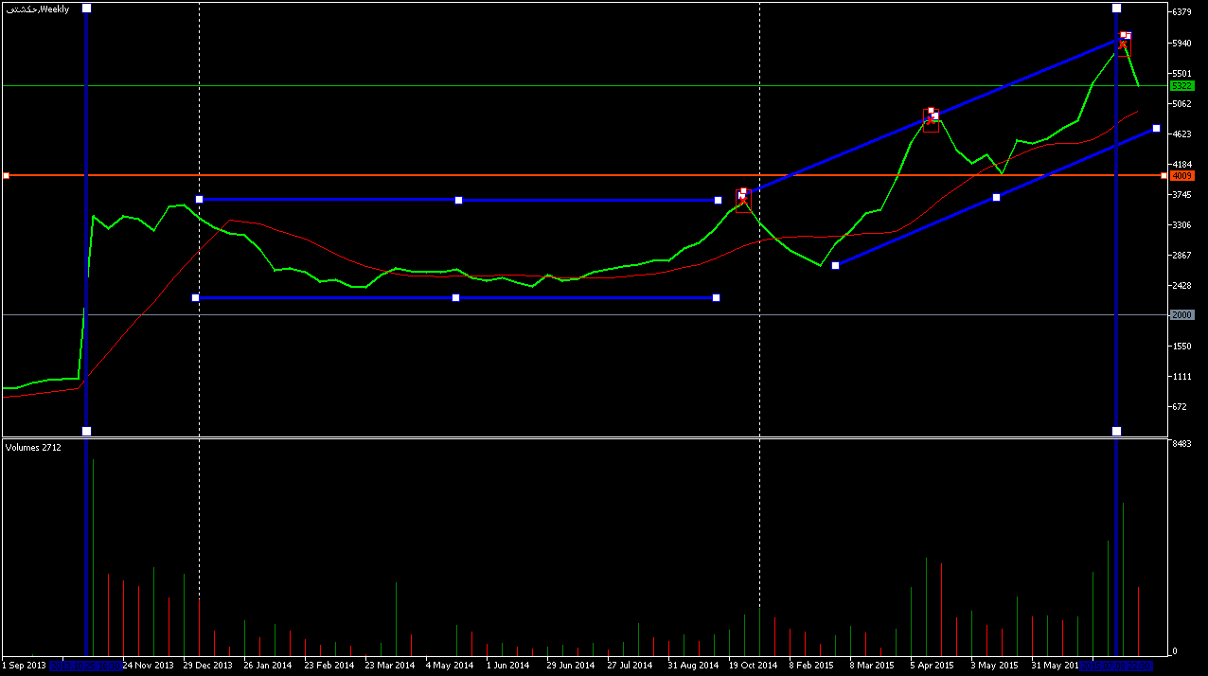This screenshot has height=676, width=1208.
Task: Click the red X marker at the highest price peak
Action: coord(1123,44)
